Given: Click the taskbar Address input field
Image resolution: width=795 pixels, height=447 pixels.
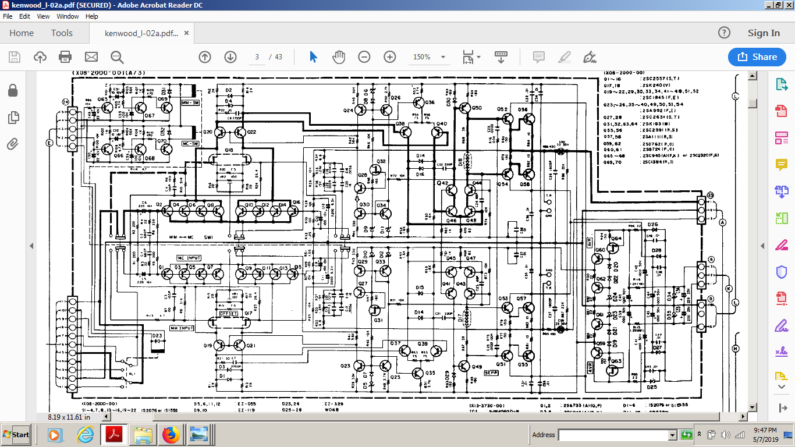Looking at the screenshot, I should [613, 435].
